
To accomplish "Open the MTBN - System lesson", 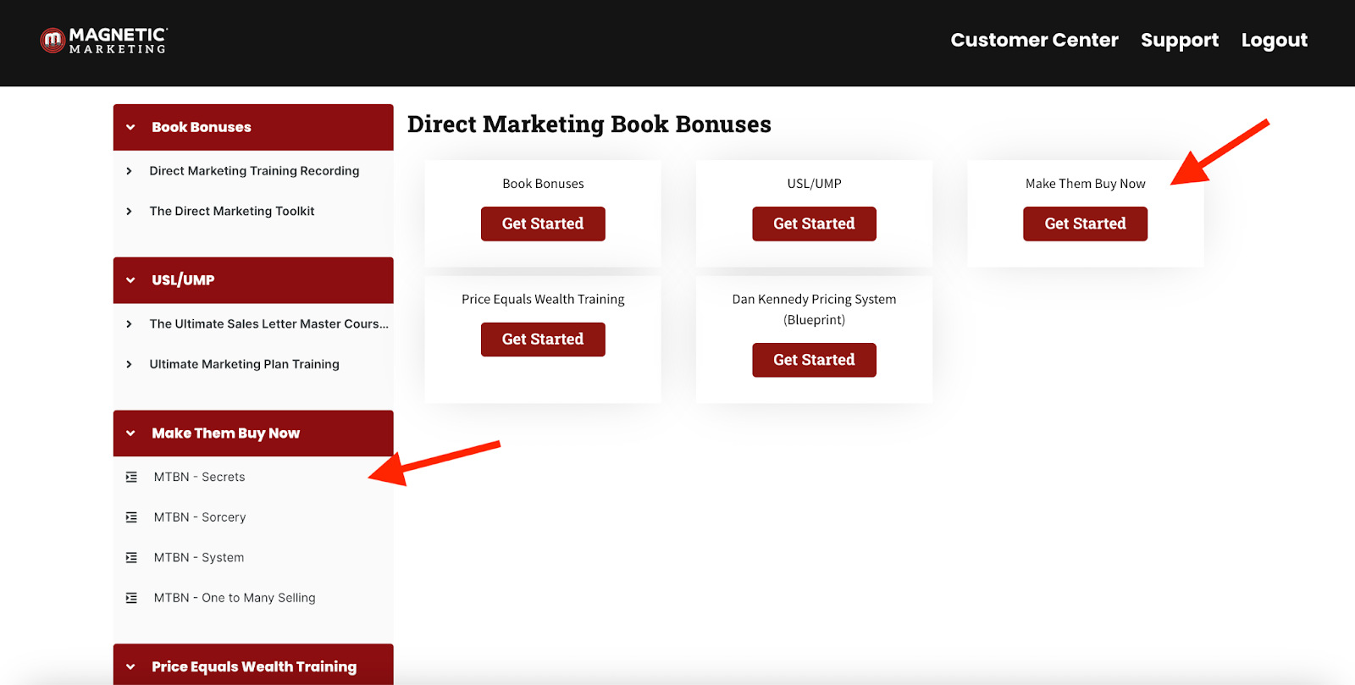I will pyautogui.click(x=199, y=558).
